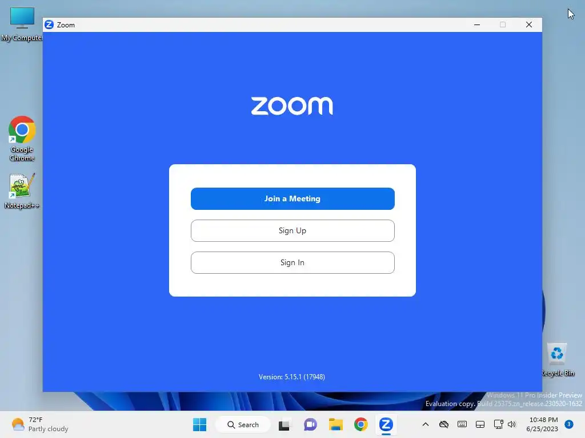Open the Windows Start menu
The image size is (585, 438).
pos(199,424)
